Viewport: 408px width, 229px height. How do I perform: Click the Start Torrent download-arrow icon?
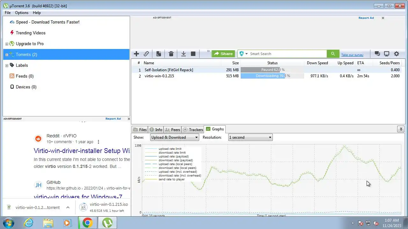184,54
